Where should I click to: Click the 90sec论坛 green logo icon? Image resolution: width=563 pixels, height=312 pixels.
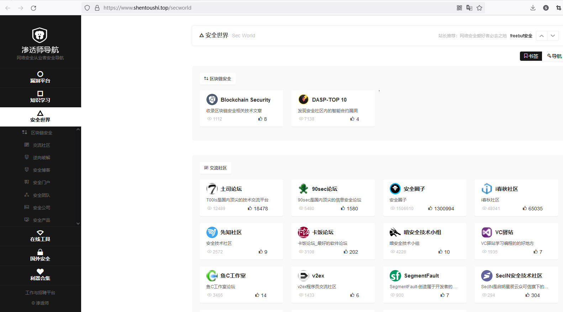304,189
